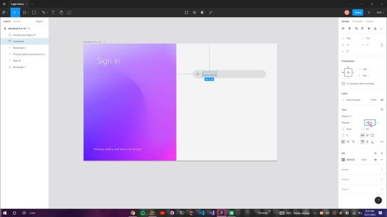Align selection right
The width and height of the screenshot is (387, 217).
pyautogui.click(x=356, y=28)
